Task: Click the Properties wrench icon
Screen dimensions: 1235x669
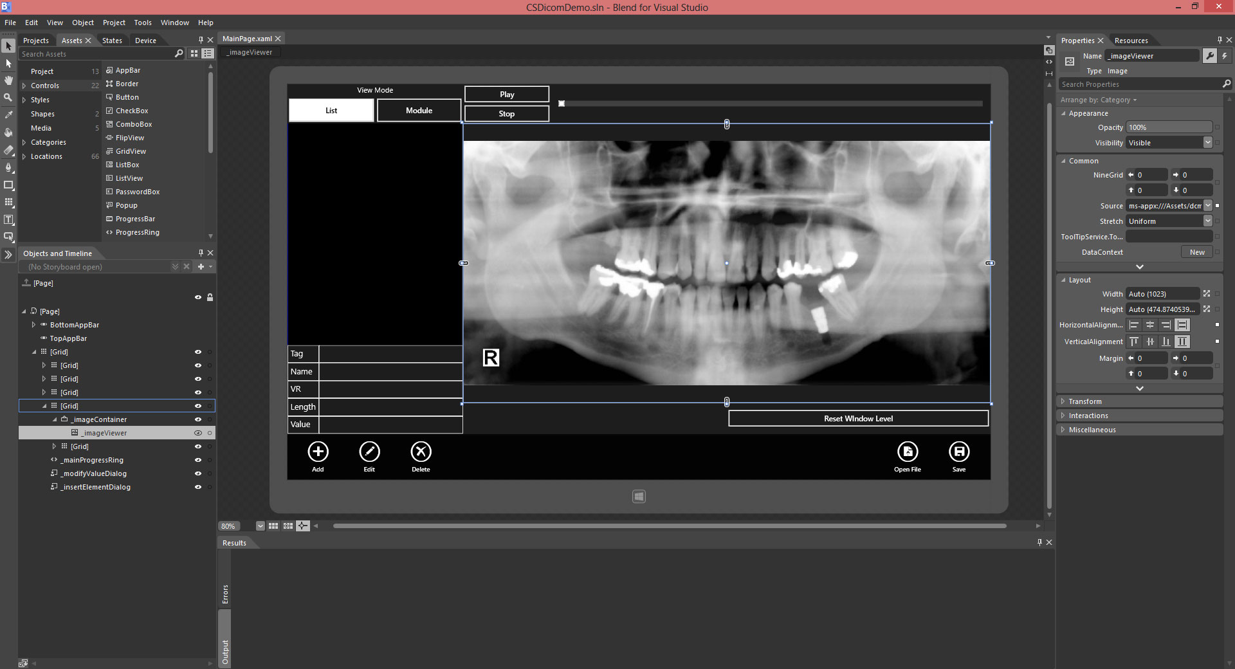Action: click(x=1209, y=56)
